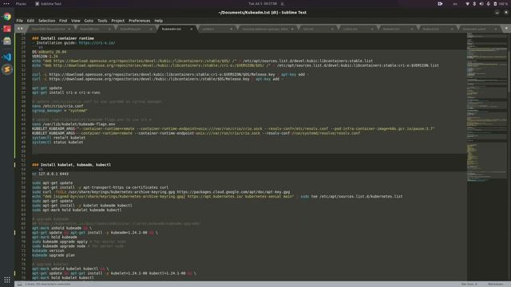Close the untitled tab
Screen dimensions: 511x287
pos(231,29)
